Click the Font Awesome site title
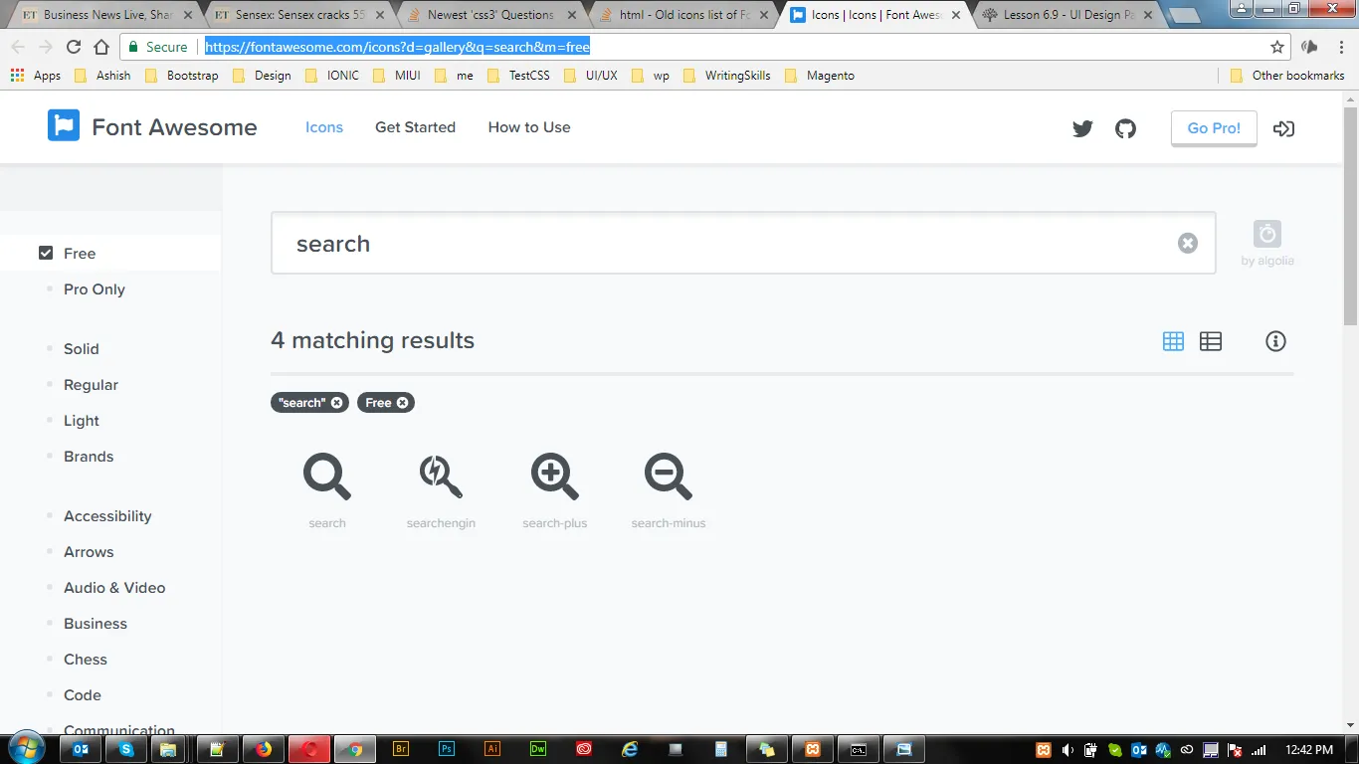 [x=174, y=127]
